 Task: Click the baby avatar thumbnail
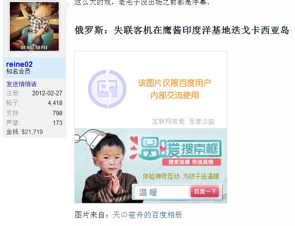coord(34,26)
